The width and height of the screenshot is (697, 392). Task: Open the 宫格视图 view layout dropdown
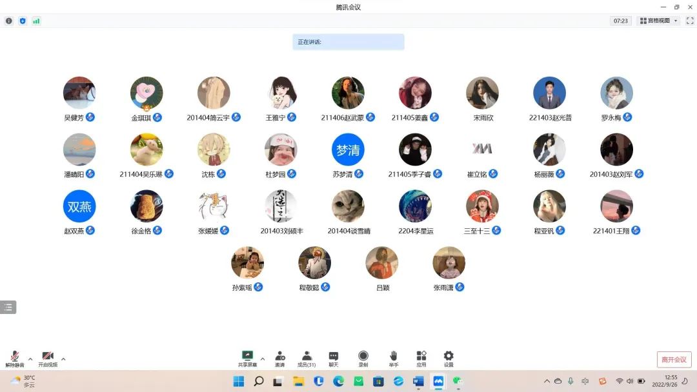(x=658, y=21)
